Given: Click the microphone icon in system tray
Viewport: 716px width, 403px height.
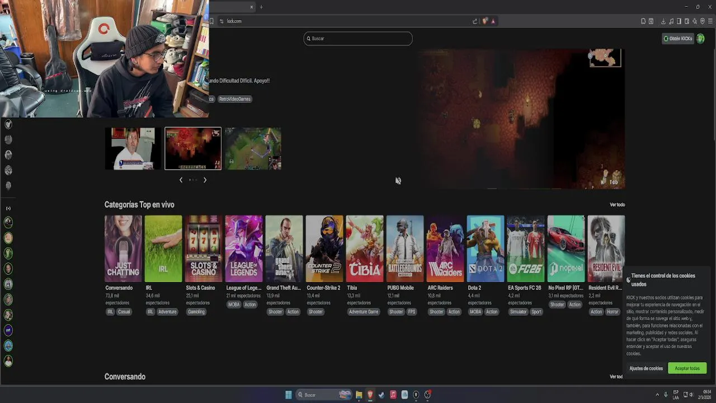Looking at the screenshot, I should coord(666,395).
